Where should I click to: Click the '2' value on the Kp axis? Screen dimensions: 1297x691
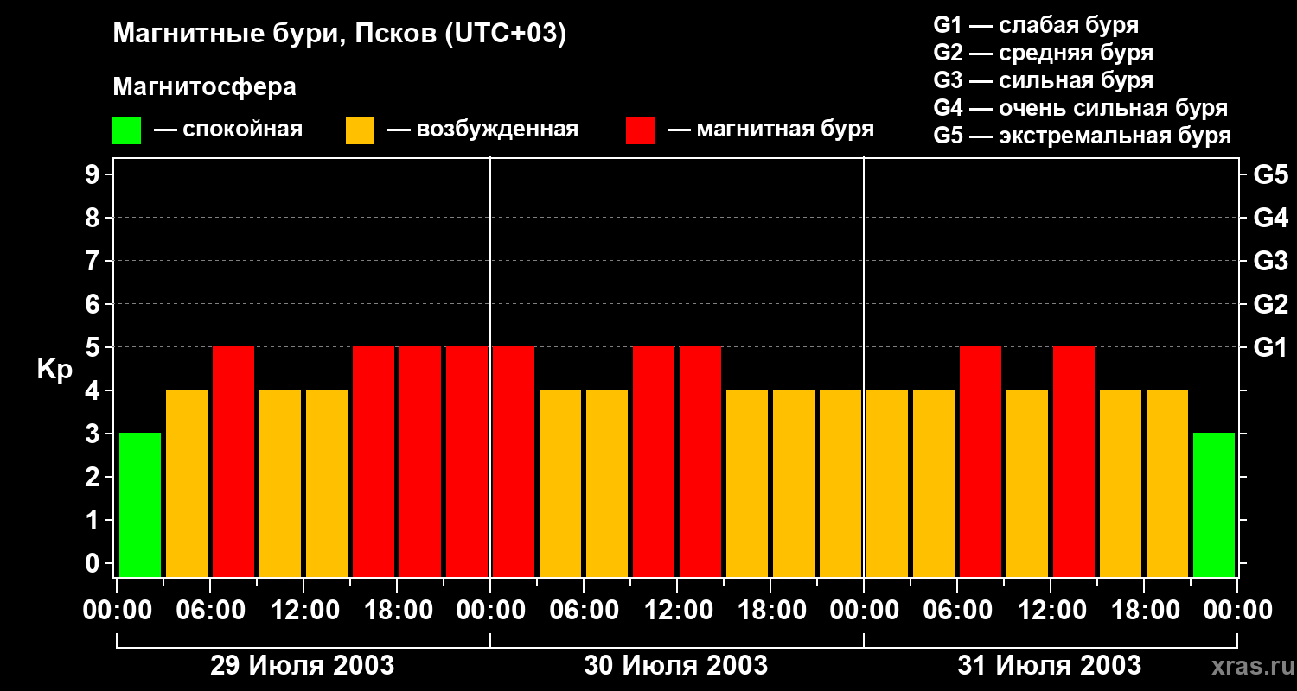[x=93, y=477]
